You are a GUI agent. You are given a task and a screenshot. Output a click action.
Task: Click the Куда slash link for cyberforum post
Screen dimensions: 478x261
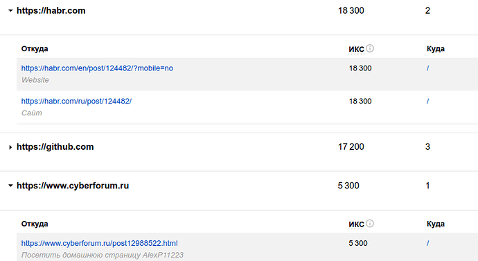tap(427, 243)
